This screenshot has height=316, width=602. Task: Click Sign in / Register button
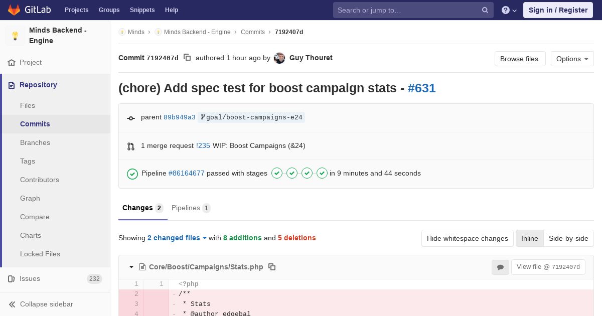[x=558, y=10]
